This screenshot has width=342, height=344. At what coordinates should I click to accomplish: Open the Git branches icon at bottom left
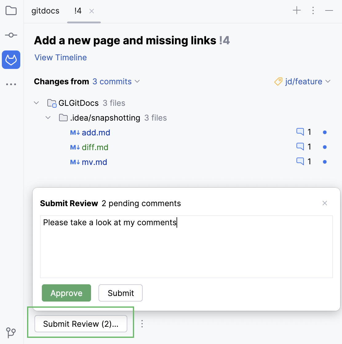pos(11,333)
